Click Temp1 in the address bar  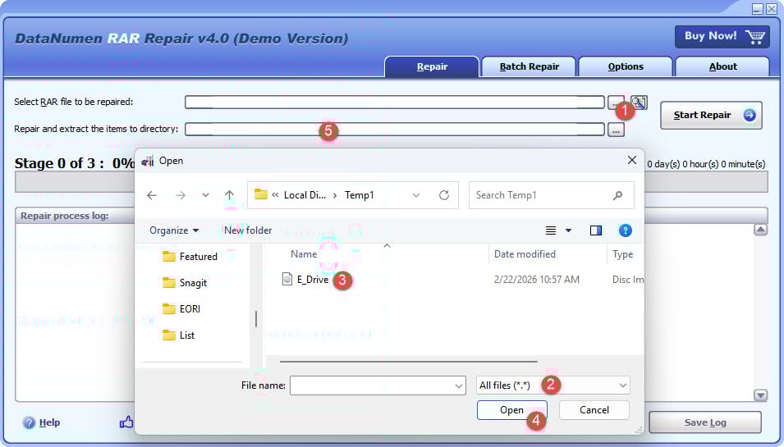click(359, 195)
